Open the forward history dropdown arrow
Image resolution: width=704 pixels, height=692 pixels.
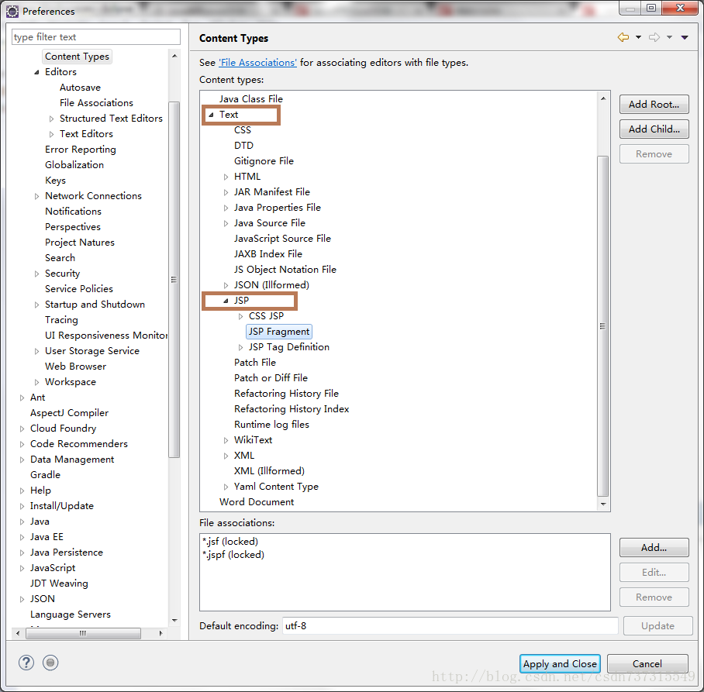pyautogui.click(x=669, y=38)
